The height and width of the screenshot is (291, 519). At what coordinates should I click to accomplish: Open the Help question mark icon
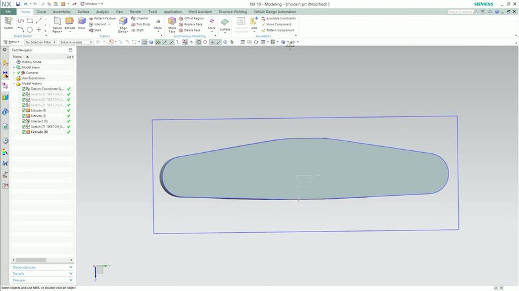[x=497, y=12]
